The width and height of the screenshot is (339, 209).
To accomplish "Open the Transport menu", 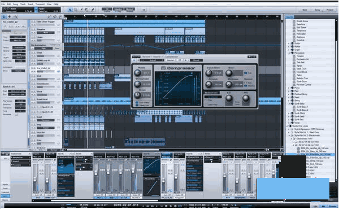I will [40, 4].
